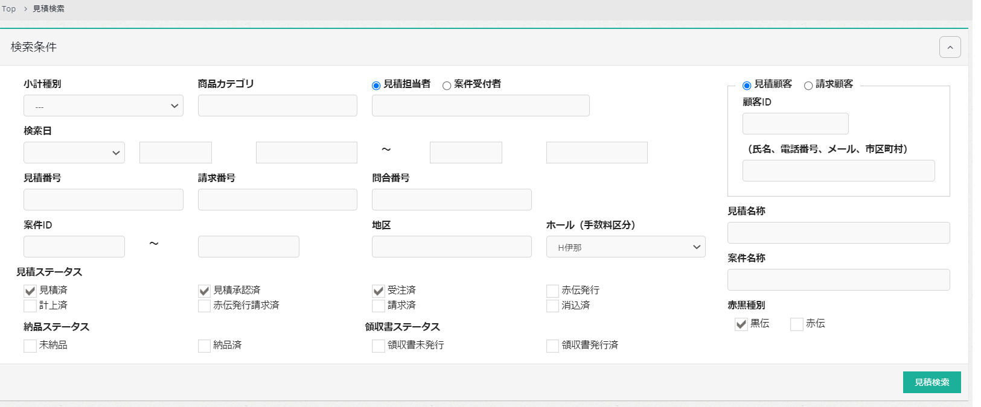
Task: Check the 領収書発行済 checkbox
Action: tap(552, 345)
